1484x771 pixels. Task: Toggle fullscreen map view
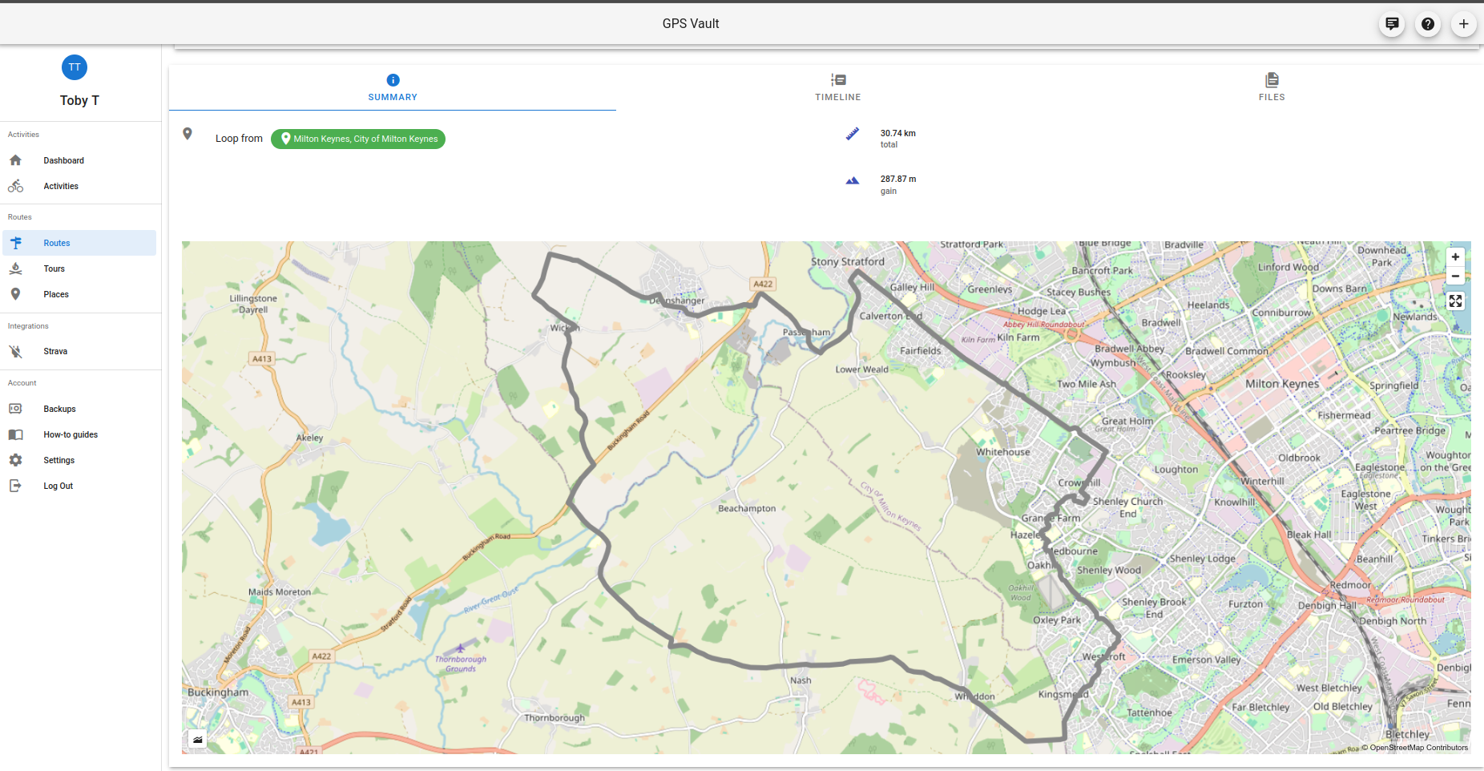point(1455,301)
